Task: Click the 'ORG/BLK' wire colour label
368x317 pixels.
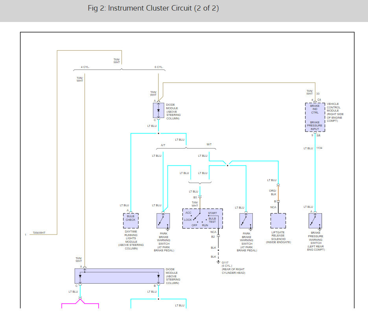Action: [x=273, y=192]
